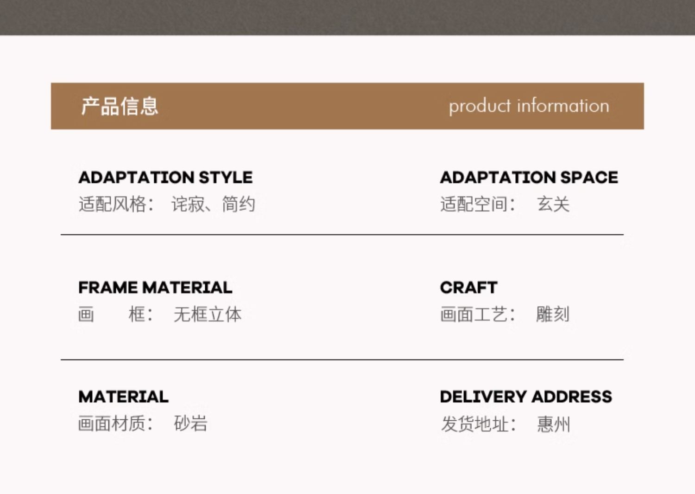
Task: Click the DELIVERY ADDRESS heading
Action: [526, 397]
